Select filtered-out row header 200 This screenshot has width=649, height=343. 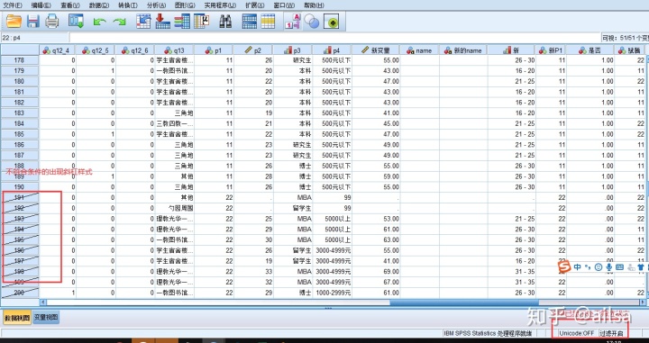tap(20, 293)
